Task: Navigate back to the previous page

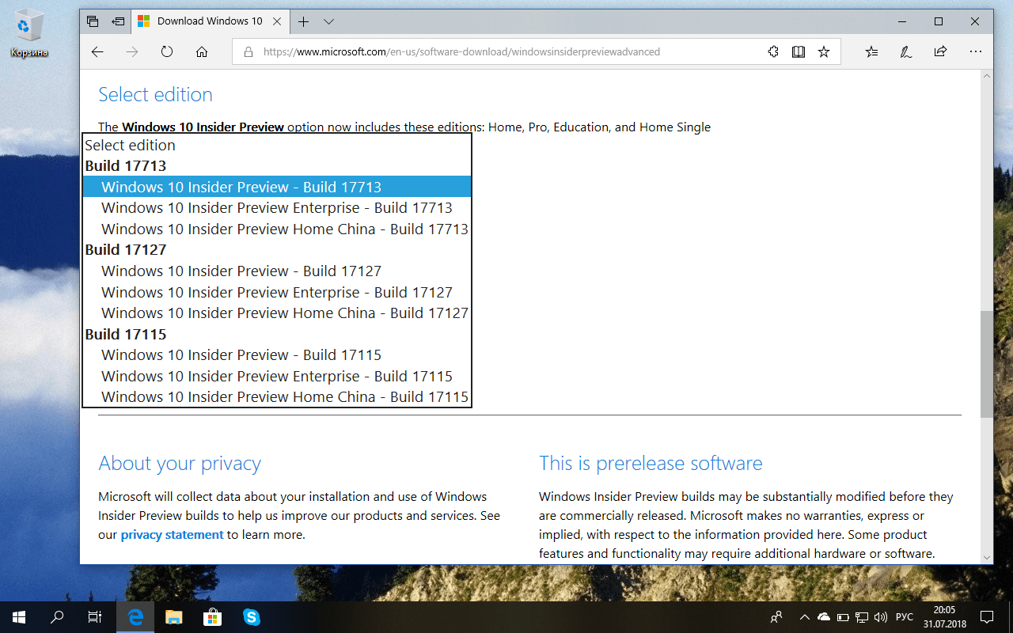Action: [97, 51]
